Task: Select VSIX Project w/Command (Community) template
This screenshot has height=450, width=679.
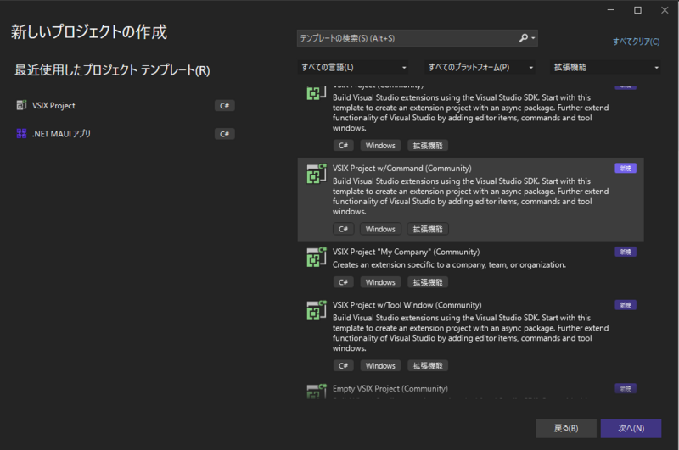Action: tap(471, 199)
